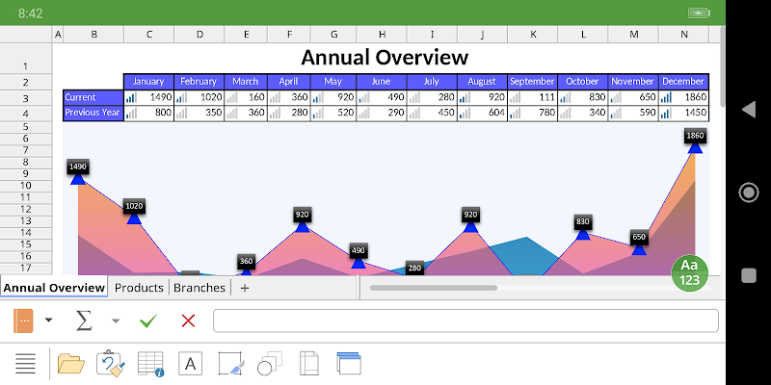Toggle the green Aa 123 keyboard button

click(689, 272)
